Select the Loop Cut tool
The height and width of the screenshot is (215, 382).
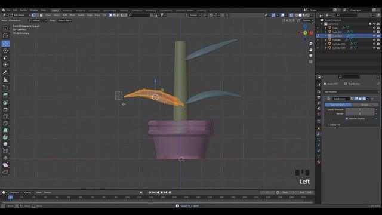[5, 116]
